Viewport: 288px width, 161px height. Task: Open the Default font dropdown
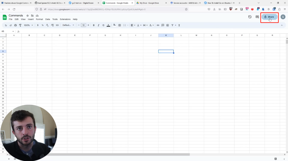click(x=68, y=25)
